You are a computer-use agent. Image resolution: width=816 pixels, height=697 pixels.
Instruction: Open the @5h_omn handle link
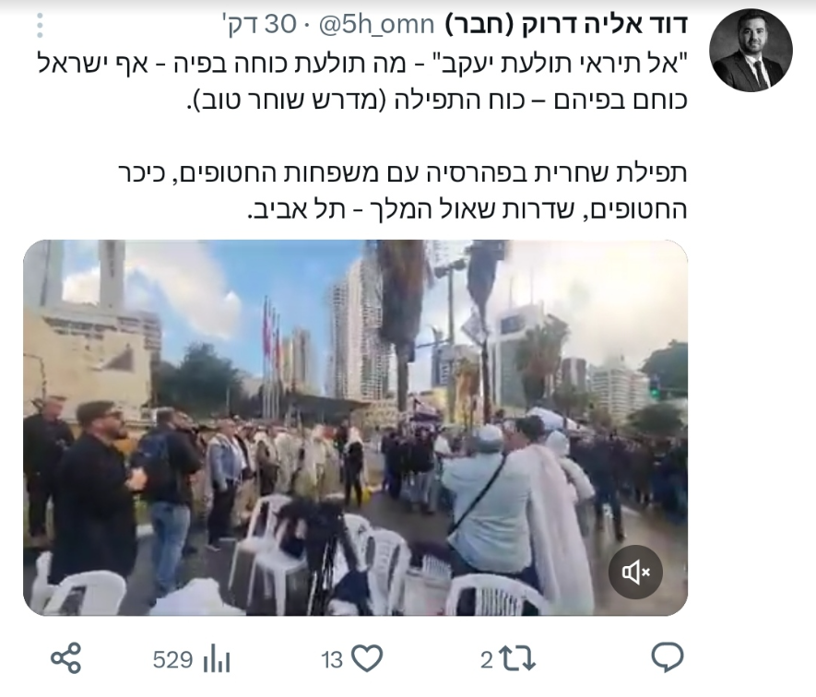tap(376, 24)
